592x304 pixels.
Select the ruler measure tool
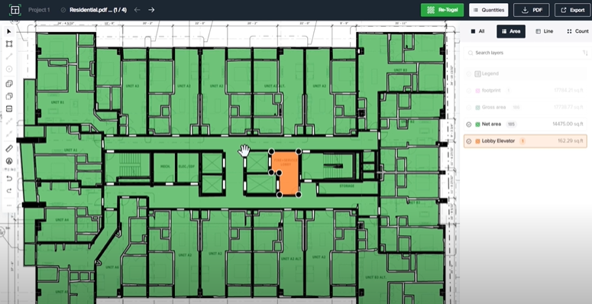[9, 149]
